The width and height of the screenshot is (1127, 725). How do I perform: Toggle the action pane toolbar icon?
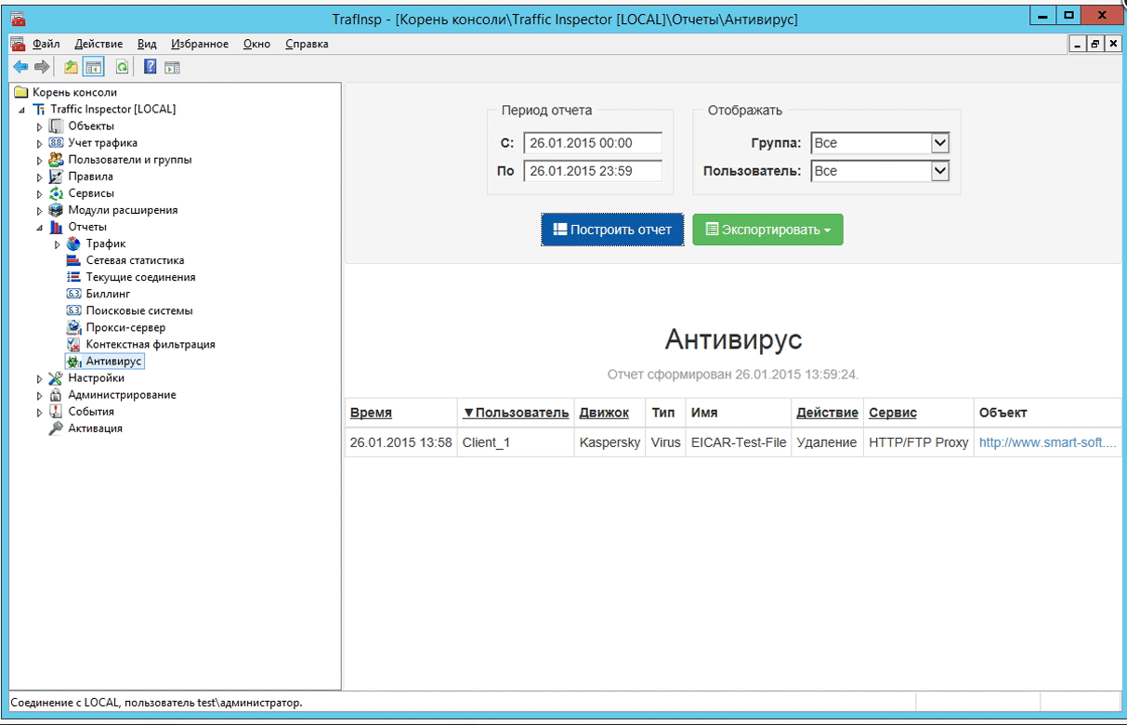coord(172,67)
